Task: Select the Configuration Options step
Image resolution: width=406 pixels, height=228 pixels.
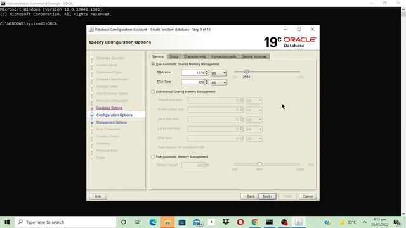Action: click(114, 115)
